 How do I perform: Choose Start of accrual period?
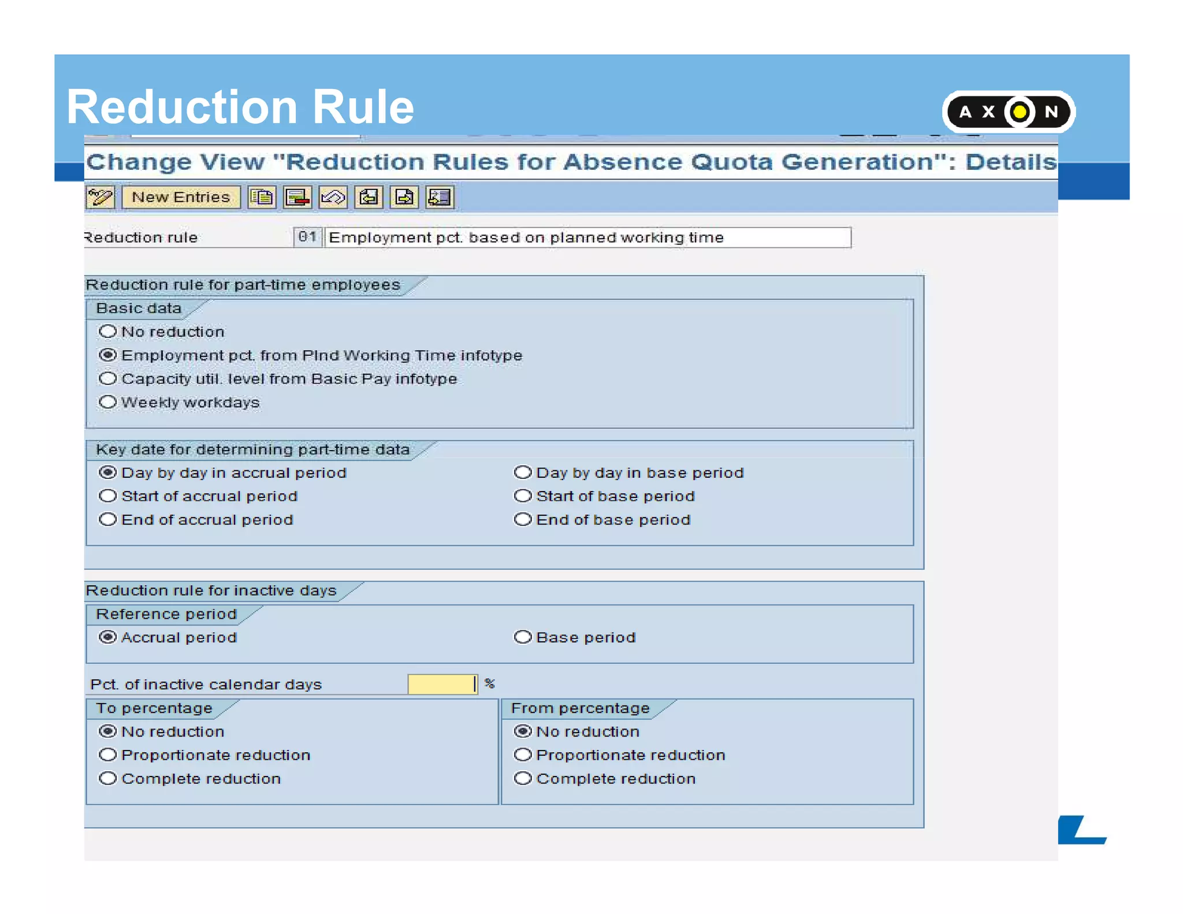click(107, 496)
